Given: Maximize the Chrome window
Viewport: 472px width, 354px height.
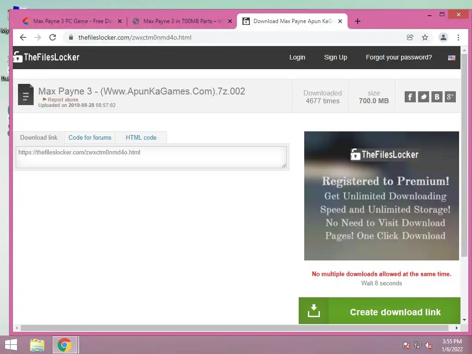Looking at the screenshot, I should click(442, 14).
